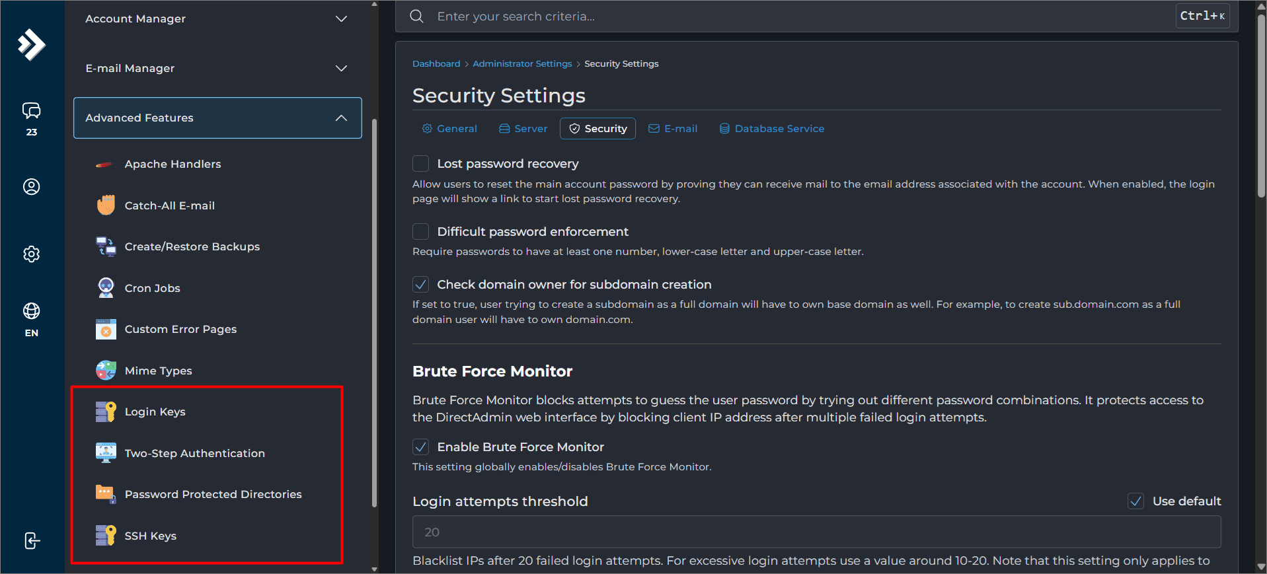1267x574 pixels.
Task: Click the Password Protected Directories folder icon
Action: pos(106,494)
